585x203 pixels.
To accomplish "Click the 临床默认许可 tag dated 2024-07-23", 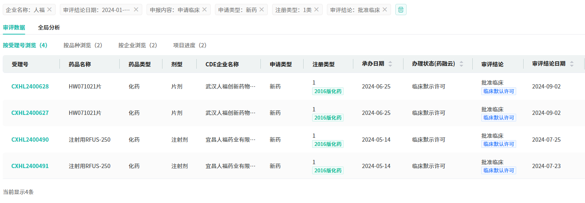I will pos(498,170).
